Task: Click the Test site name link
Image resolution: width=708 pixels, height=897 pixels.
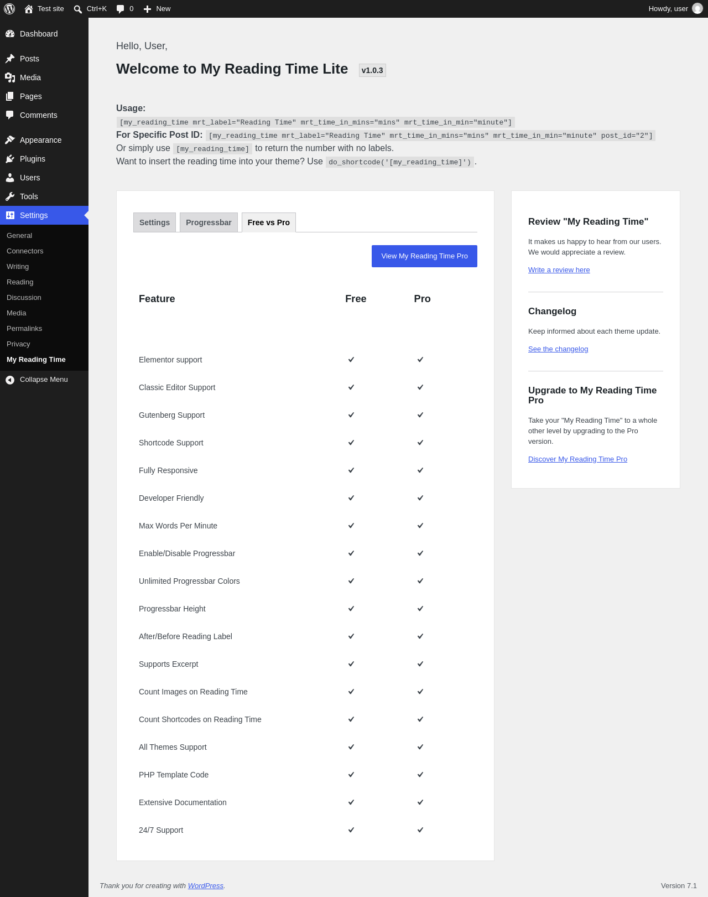Action: tap(51, 9)
